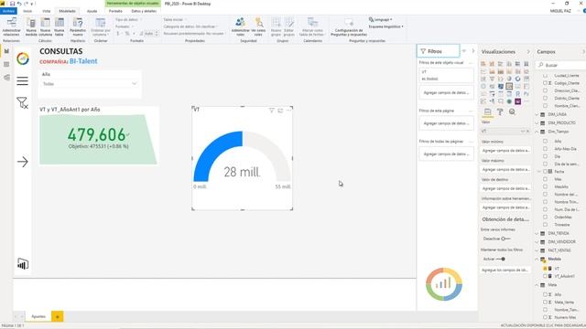This screenshot has height=329, width=586.
Task: Click Agregar campos under Filtros de esta página
Action: (x=446, y=123)
